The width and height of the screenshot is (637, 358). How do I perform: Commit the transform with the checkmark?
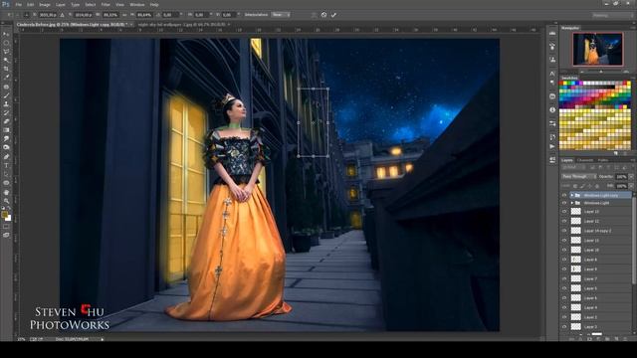tap(333, 15)
